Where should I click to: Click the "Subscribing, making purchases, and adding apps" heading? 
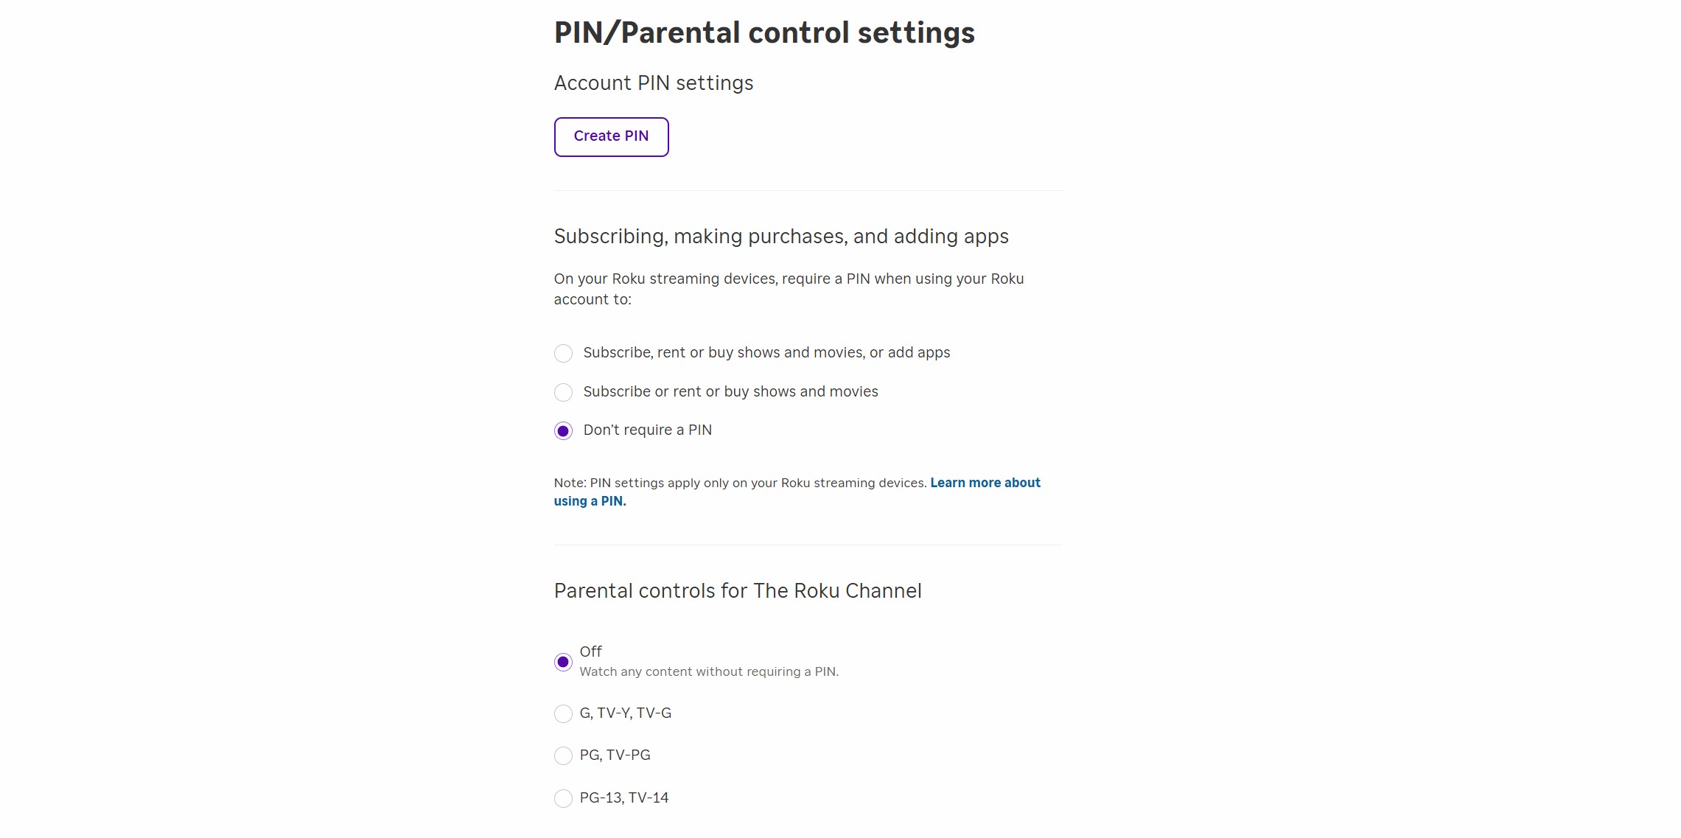coord(781,237)
